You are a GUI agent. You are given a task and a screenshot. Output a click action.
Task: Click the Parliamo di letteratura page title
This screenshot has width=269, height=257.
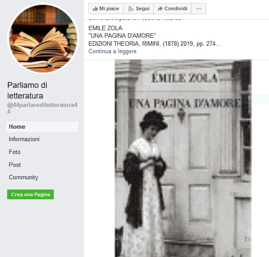[27, 90]
